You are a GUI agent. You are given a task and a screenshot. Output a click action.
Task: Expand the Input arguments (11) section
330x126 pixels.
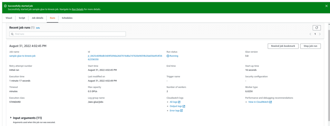click(x=11, y=118)
